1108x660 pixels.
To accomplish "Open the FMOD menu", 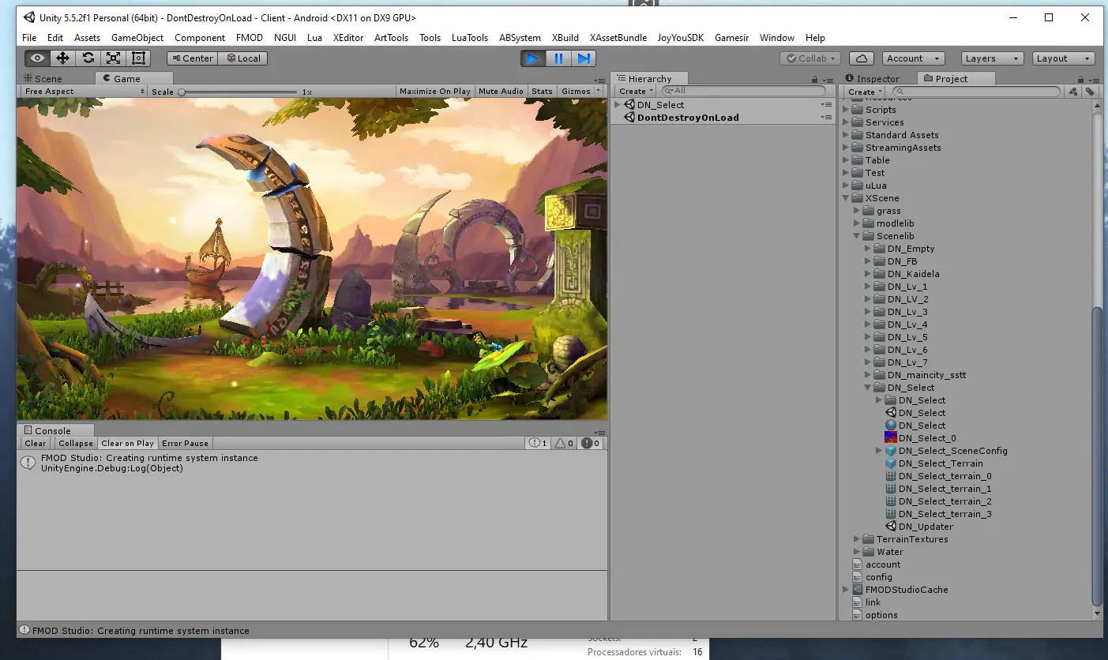I will (250, 38).
